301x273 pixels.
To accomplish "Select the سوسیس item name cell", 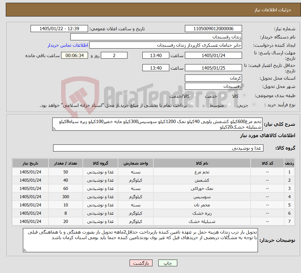I will click(202, 197).
